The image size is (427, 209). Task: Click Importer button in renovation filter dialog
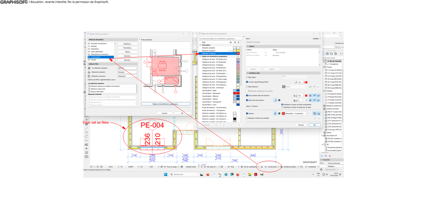point(128,56)
